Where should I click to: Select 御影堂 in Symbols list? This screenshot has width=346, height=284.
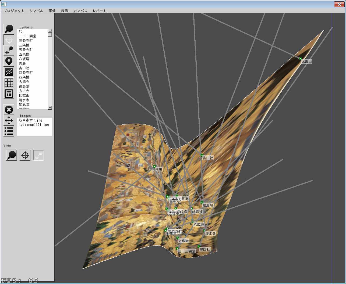(x=33, y=86)
